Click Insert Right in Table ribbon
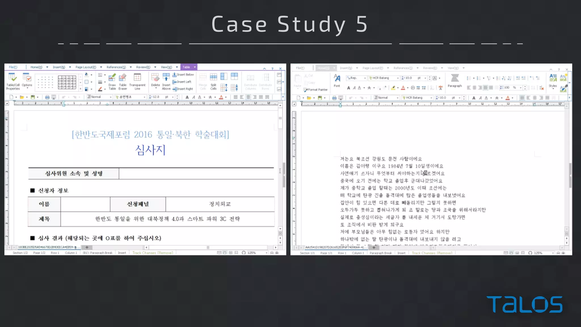 [183, 89]
